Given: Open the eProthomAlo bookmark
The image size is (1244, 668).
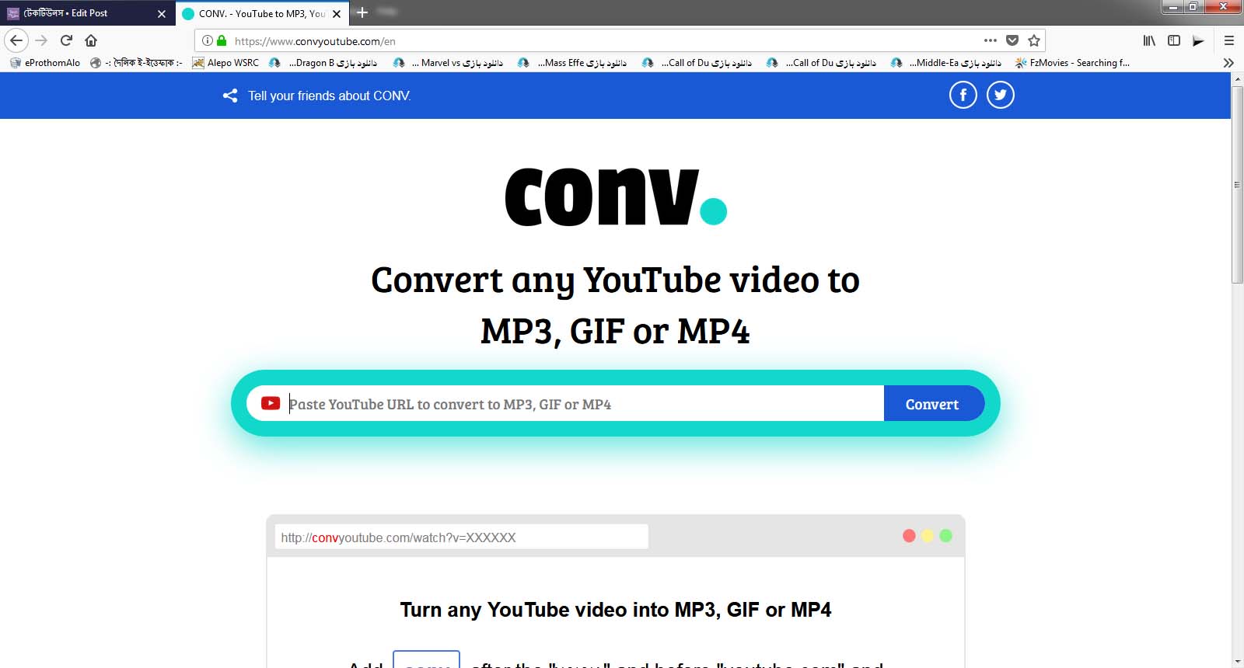Looking at the screenshot, I should (x=44, y=63).
